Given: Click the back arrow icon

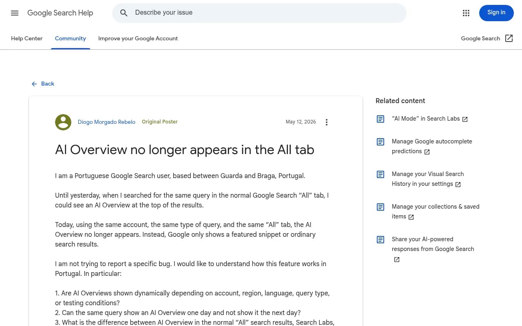Looking at the screenshot, I should (34, 84).
